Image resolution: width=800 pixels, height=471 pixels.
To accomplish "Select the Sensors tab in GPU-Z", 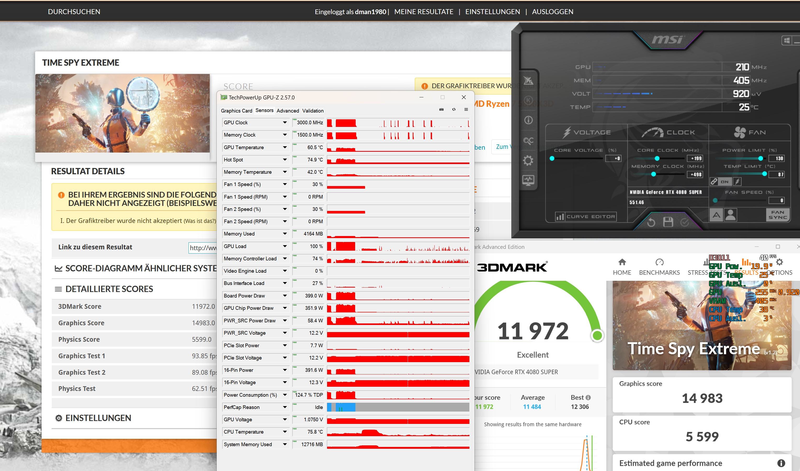I will 264,110.
